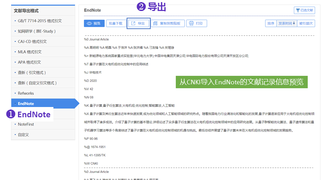This screenshot has width=324, height=180.
Task: Select 知网研学 (原E-Study) export format
Action: click(x=43, y=31)
